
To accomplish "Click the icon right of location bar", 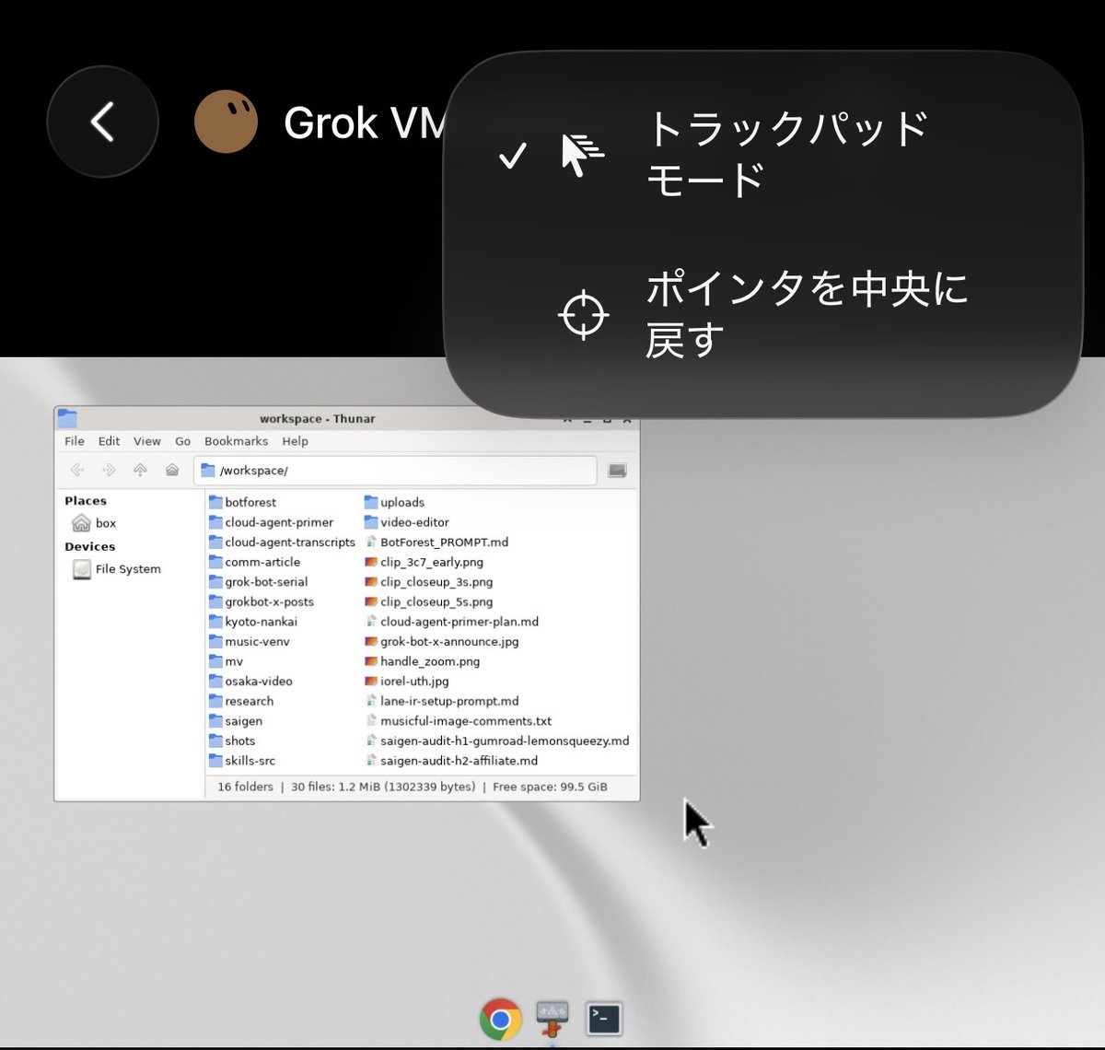I will 617,470.
